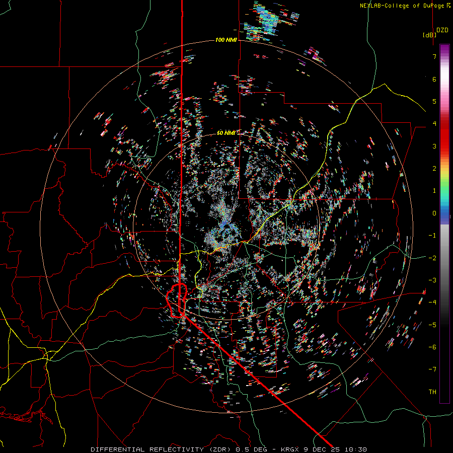Click the "0" tick label on the scale
The image size is (453, 453).
[434, 213]
